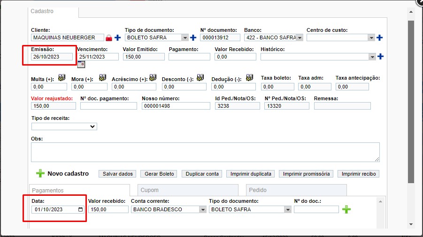Open Dedução calculator icon
Screen dimensions: 423x237
pyautogui.click(x=250, y=78)
